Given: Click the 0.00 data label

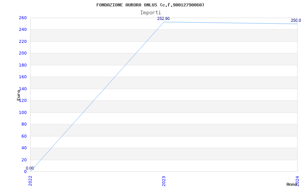Looking at the screenshot, I should [x=30, y=168].
